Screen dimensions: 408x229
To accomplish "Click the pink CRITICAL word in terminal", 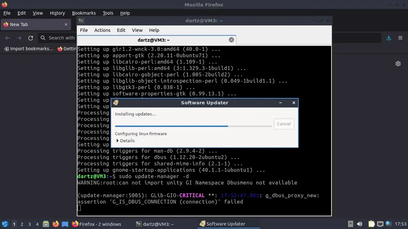I will tap(192, 195).
